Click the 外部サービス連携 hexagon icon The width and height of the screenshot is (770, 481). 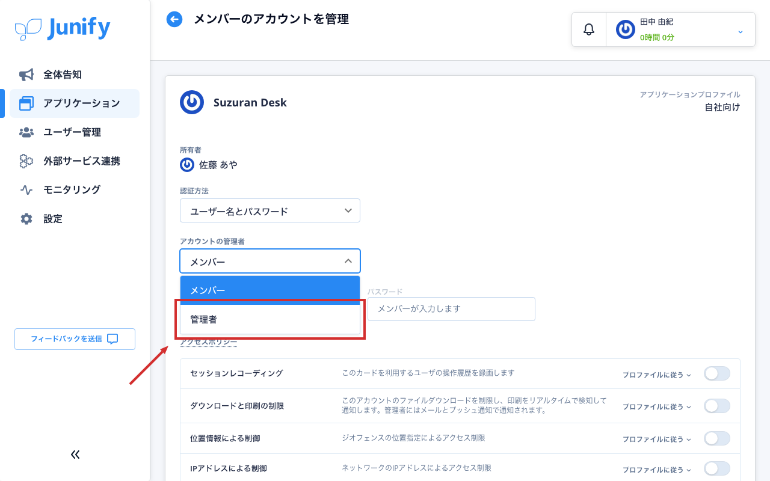[26, 161]
